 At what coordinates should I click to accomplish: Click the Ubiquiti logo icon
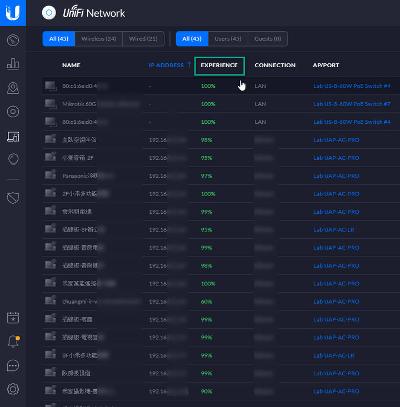[13, 13]
